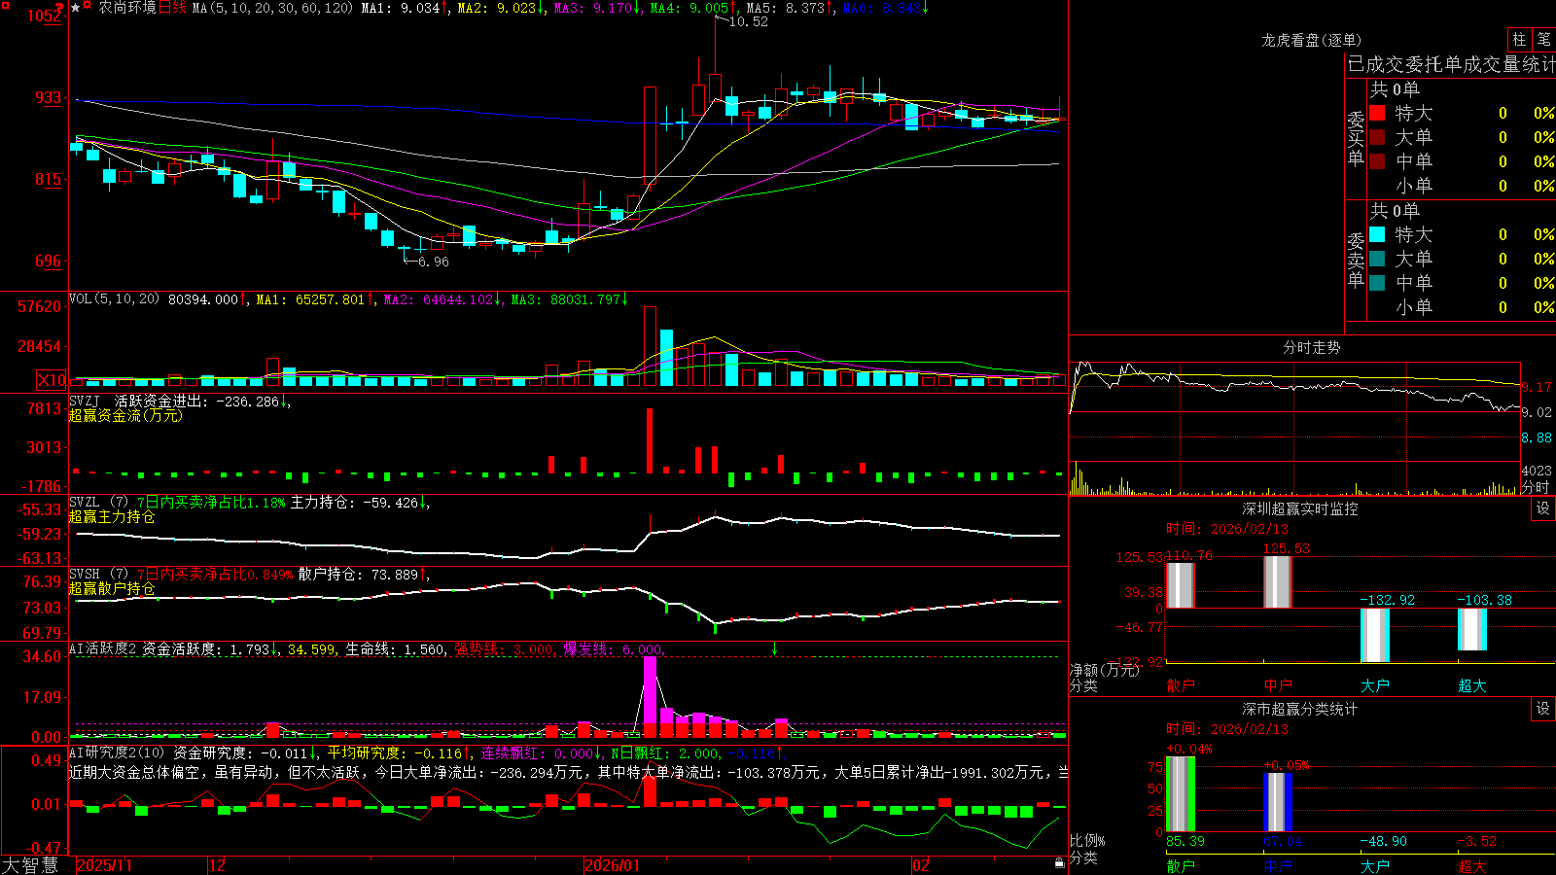Viewport: 1556px width, 875px height.
Task: Click the 委买单 section label
Action: click(1356, 138)
